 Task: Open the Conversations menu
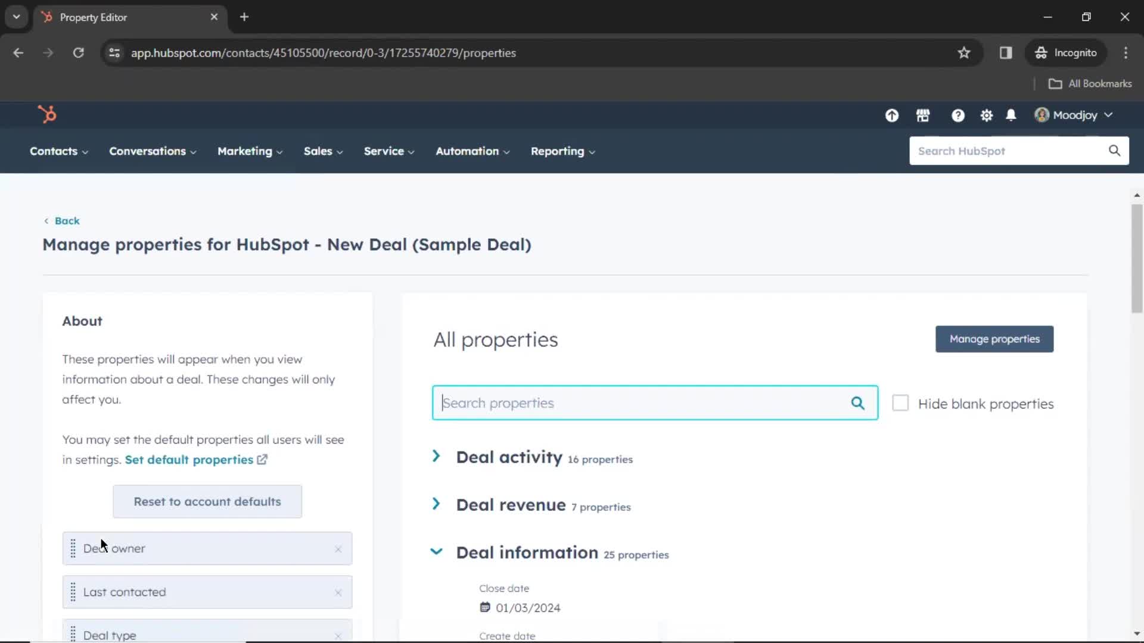click(153, 151)
